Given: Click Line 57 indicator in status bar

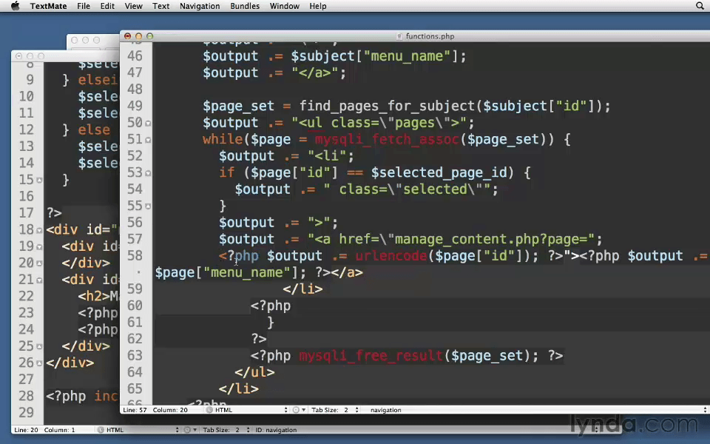Looking at the screenshot, I should [x=135, y=410].
